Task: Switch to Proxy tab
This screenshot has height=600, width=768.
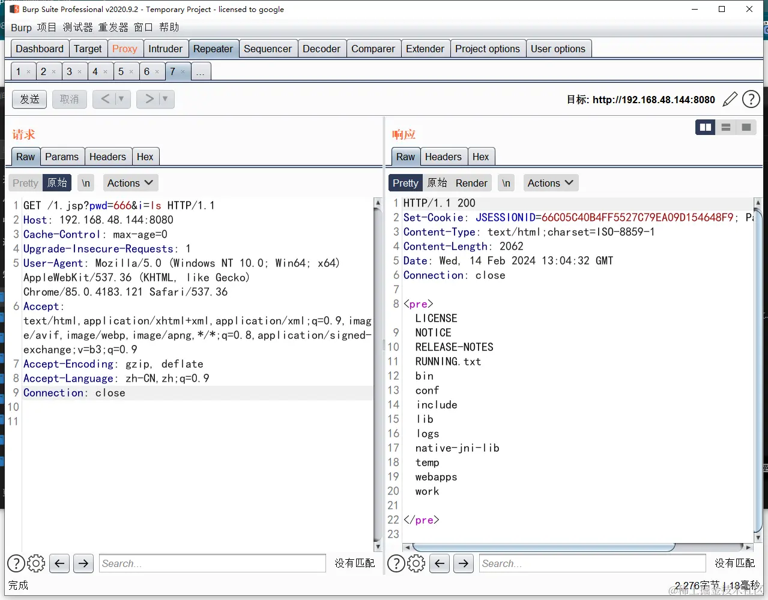Action: (125, 49)
